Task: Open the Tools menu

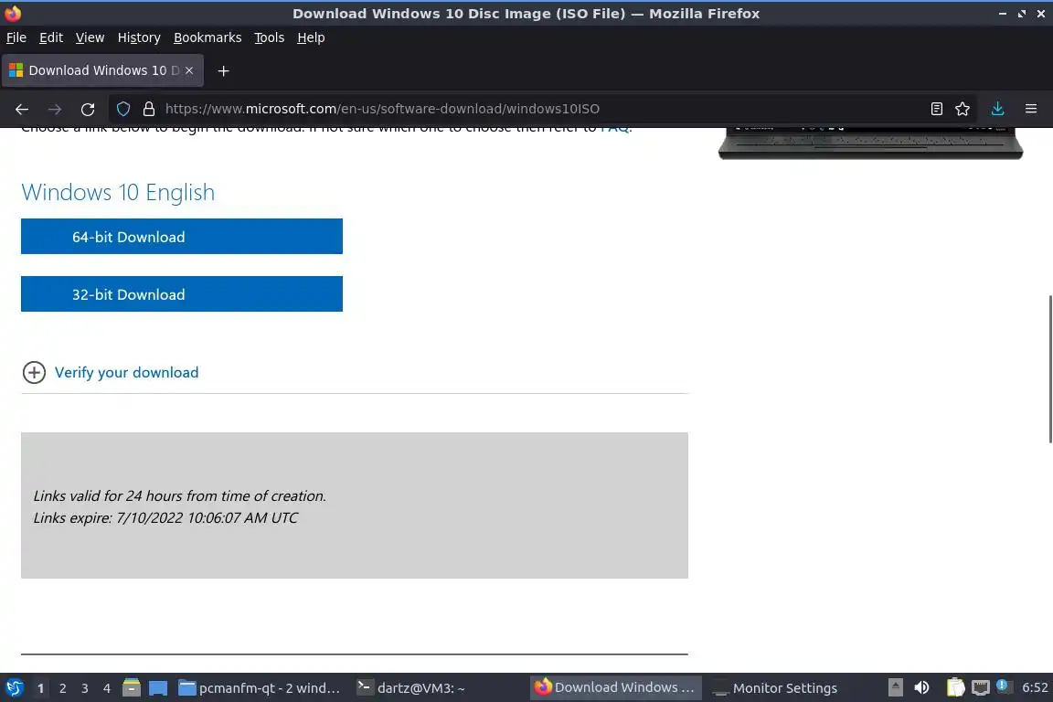Action: click(270, 37)
